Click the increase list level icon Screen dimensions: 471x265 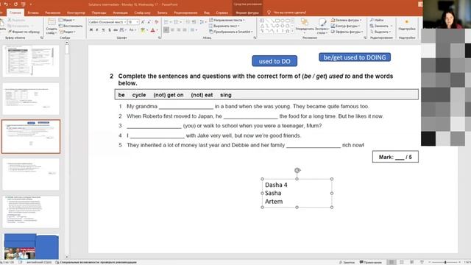click(x=194, y=22)
